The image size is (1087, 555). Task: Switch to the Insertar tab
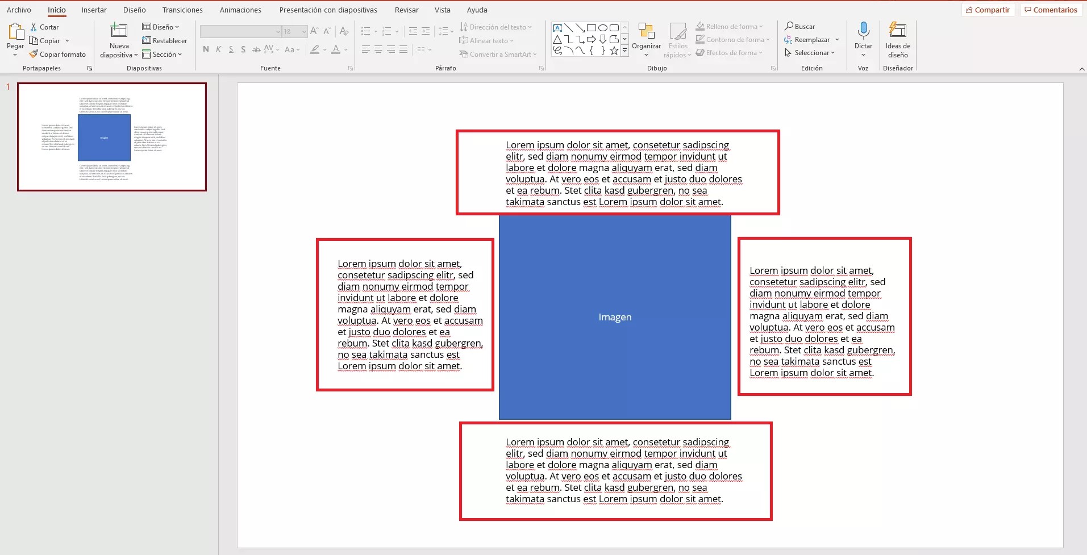94,10
